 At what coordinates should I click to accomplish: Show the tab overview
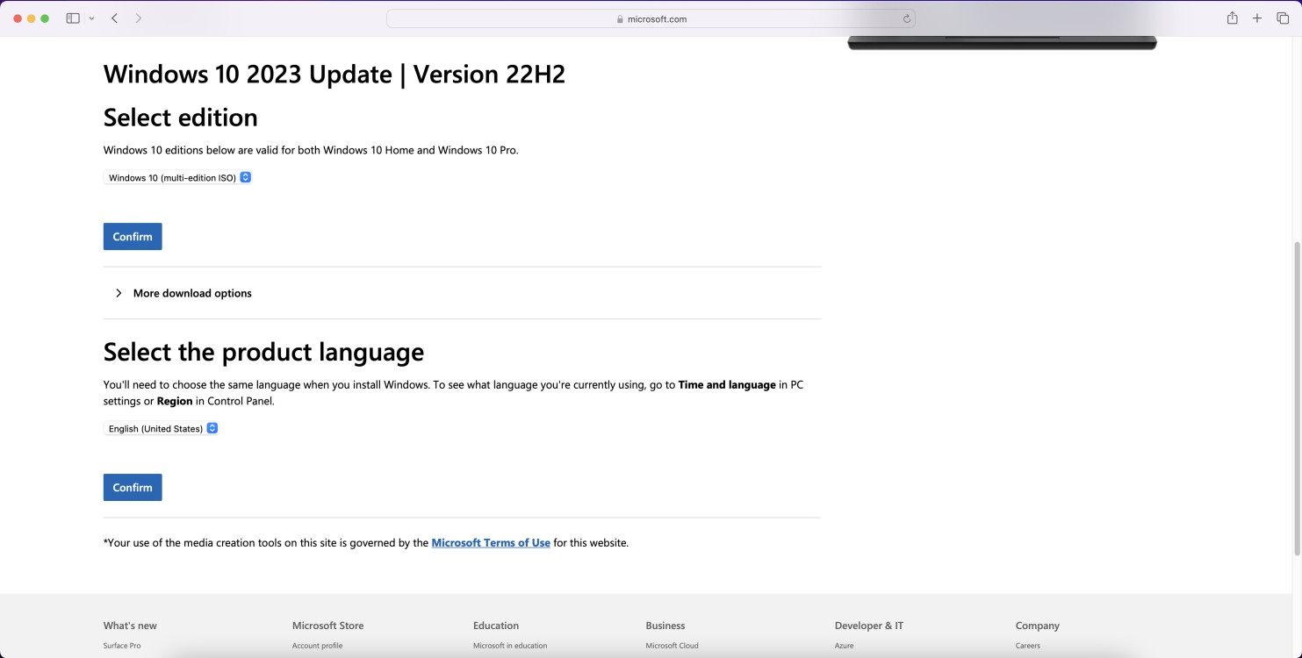pyautogui.click(x=1282, y=18)
